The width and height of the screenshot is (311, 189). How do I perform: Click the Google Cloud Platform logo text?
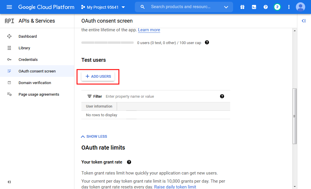click(x=46, y=7)
